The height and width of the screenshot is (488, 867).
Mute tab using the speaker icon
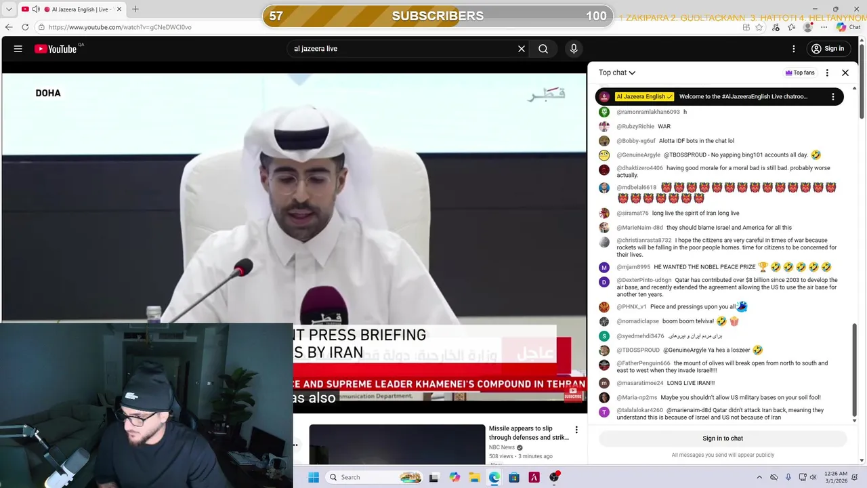pyautogui.click(x=35, y=9)
